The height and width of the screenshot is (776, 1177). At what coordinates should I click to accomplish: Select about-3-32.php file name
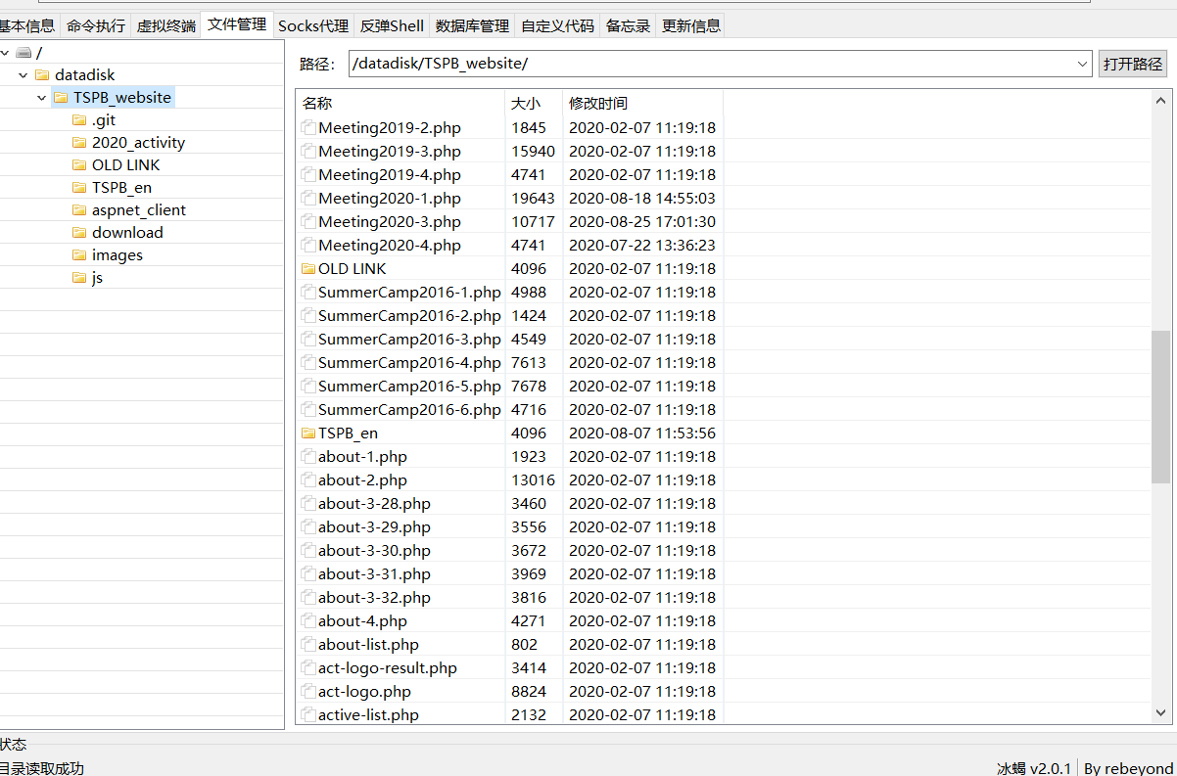[374, 597]
